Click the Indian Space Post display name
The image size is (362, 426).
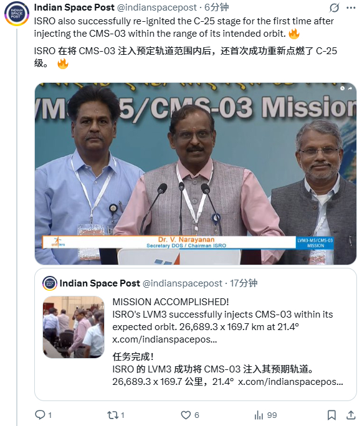74,7
